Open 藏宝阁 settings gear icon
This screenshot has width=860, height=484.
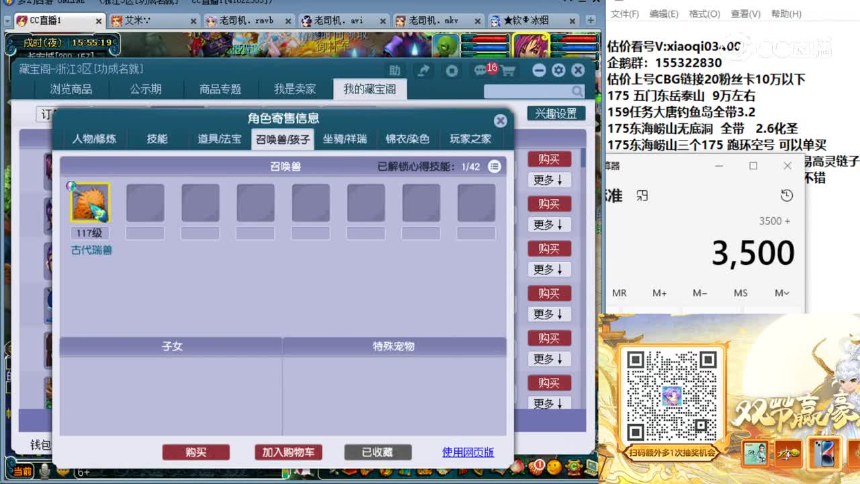[x=558, y=71]
